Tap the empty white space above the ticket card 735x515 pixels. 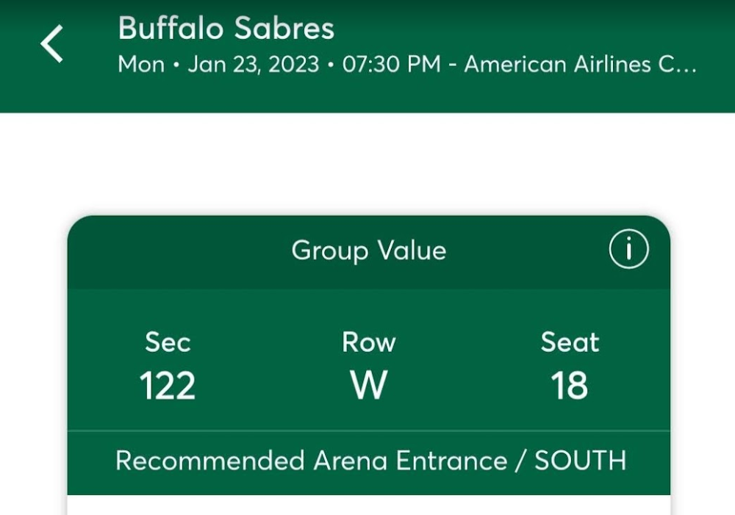[x=367, y=164]
